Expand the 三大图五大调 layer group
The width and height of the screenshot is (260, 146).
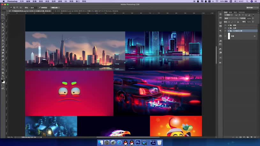coord(228,31)
